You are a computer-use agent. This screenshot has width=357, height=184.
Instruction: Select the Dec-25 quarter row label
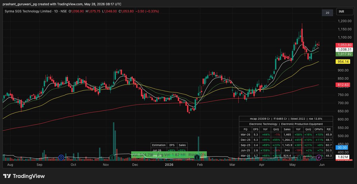click(245, 140)
